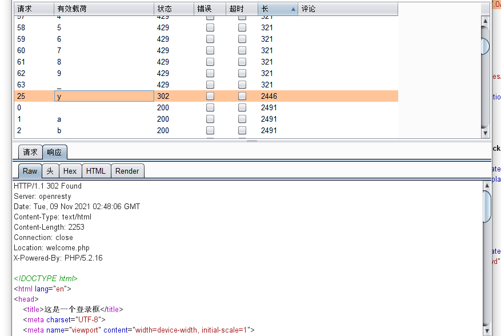Click 'Connection: close' header line
The width and height of the screenshot is (501, 336).
(x=43, y=238)
